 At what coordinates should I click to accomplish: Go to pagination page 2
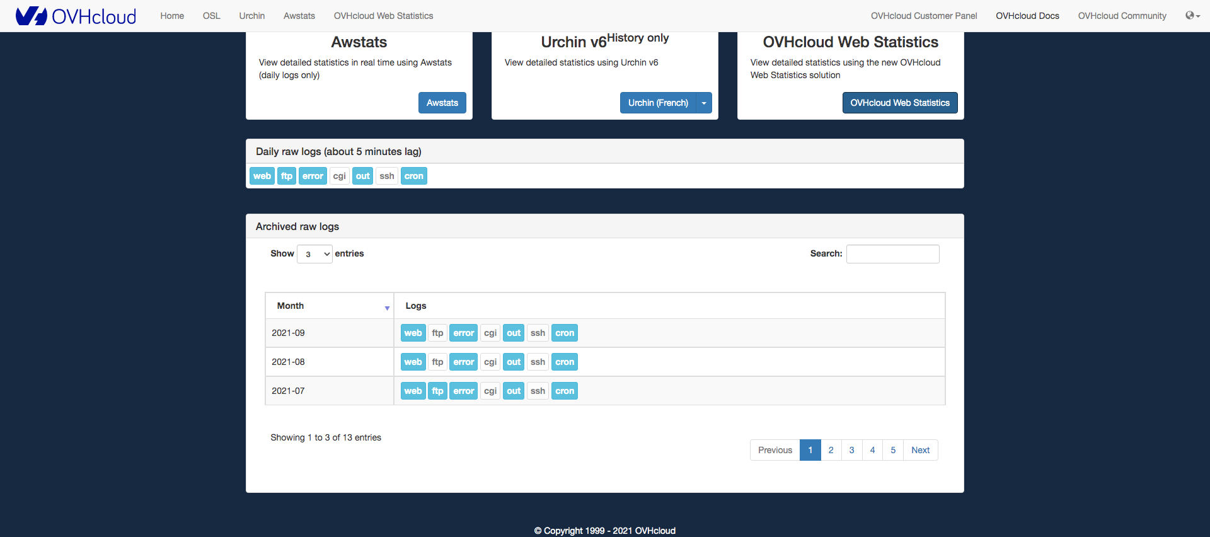click(x=831, y=450)
